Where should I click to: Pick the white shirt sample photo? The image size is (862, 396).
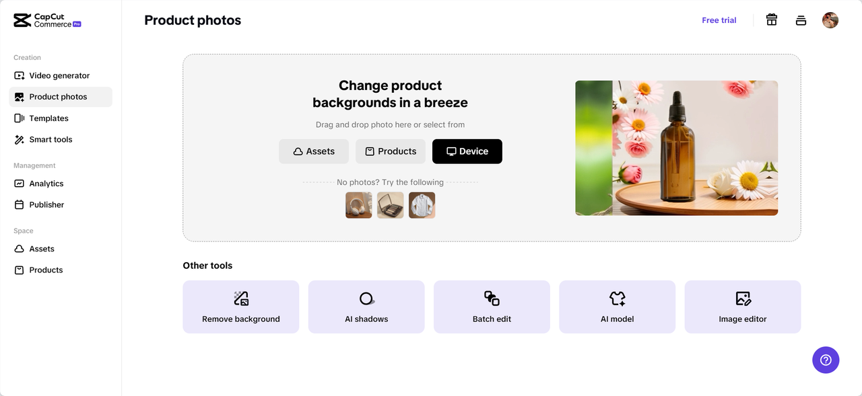[x=422, y=205]
